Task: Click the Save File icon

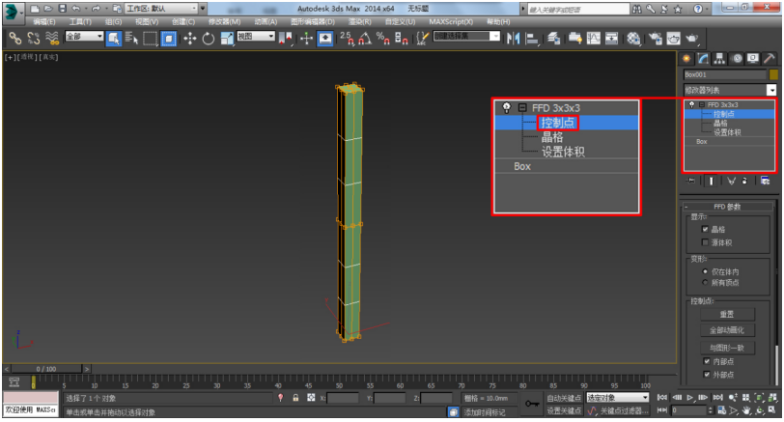Action: [x=61, y=8]
